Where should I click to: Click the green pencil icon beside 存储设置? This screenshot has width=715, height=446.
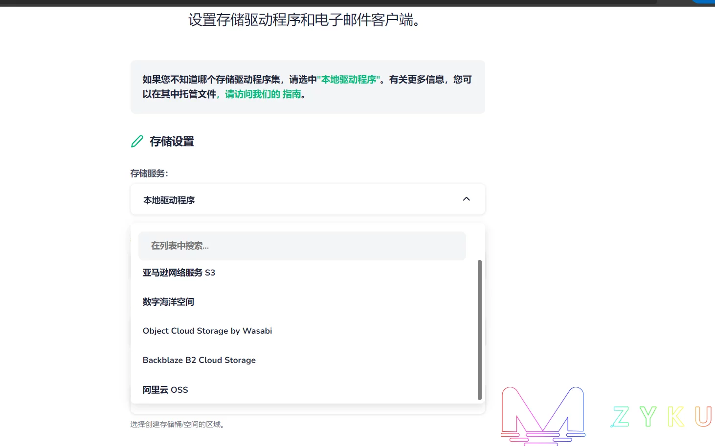(137, 141)
